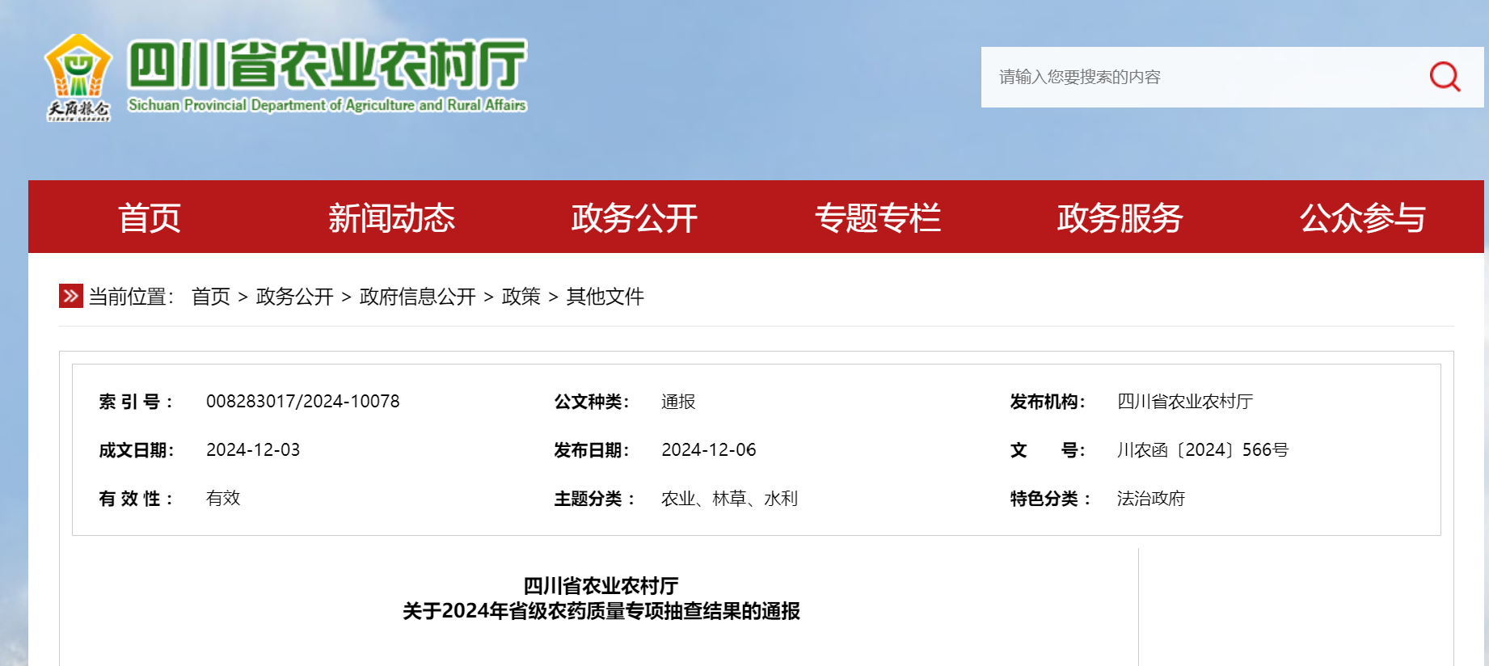
Task: Go to 政务公开 in the navigation bar
Action: pyautogui.click(x=635, y=217)
